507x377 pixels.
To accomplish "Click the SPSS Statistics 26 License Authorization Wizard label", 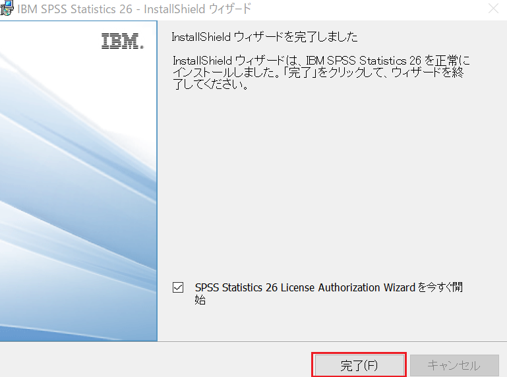I will [329, 293].
